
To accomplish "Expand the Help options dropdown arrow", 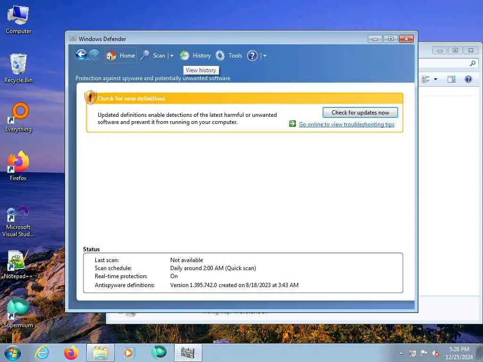I will 265,56.
